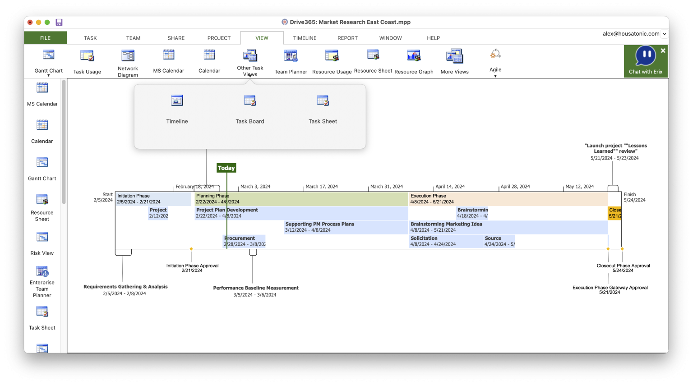693x385 pixels.
Task: Open the FILE tab
Action: [x=45, y=38]
